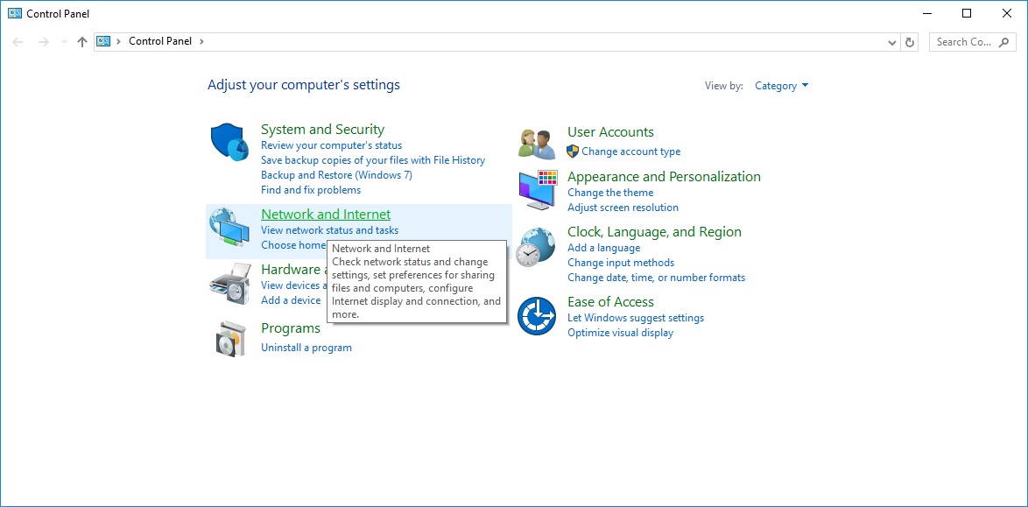The image size is (1028, 507).
Task: Open Save backup copies with File History
Action: 373,160
